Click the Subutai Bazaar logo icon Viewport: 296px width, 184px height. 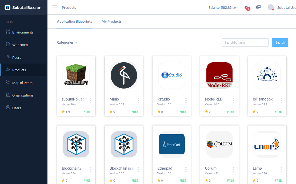click(7, 7)
